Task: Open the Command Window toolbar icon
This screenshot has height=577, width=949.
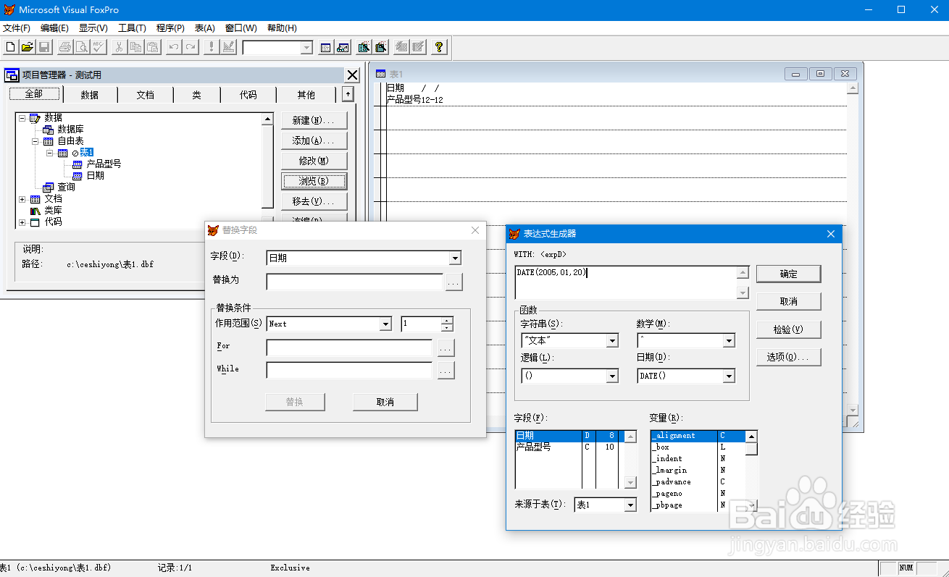Action: (x=325, y=46)
